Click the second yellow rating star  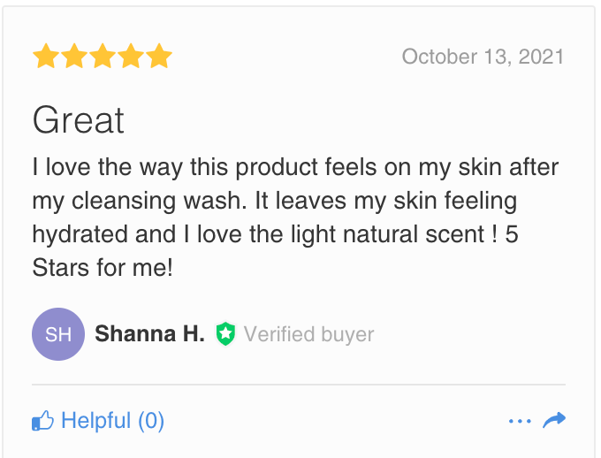click(73, 57)
